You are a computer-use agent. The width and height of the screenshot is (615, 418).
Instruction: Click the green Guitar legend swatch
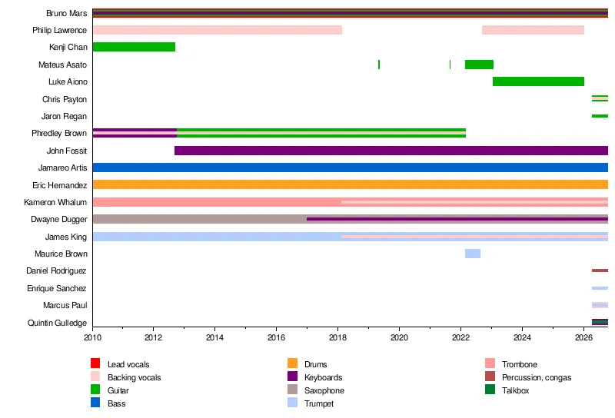[95, 390]
